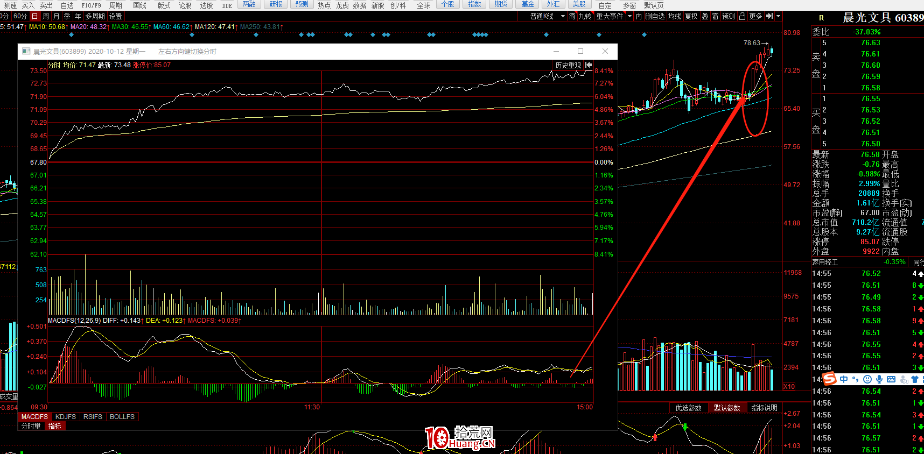Click the popup window's title bar icon
The height and width of the screenshot is (454, 924).
pyautogui.click(x=26, y=52)
